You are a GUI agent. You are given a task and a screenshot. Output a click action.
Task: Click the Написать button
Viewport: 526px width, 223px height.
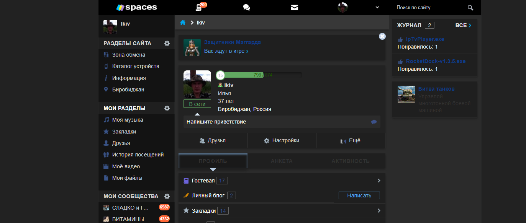click(359, 195)
